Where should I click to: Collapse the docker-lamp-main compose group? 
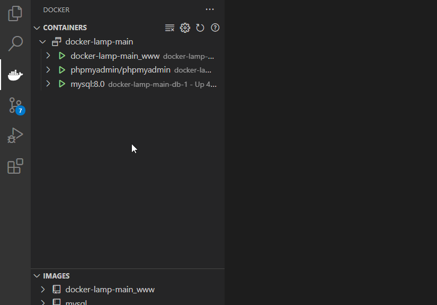(43, 42)
